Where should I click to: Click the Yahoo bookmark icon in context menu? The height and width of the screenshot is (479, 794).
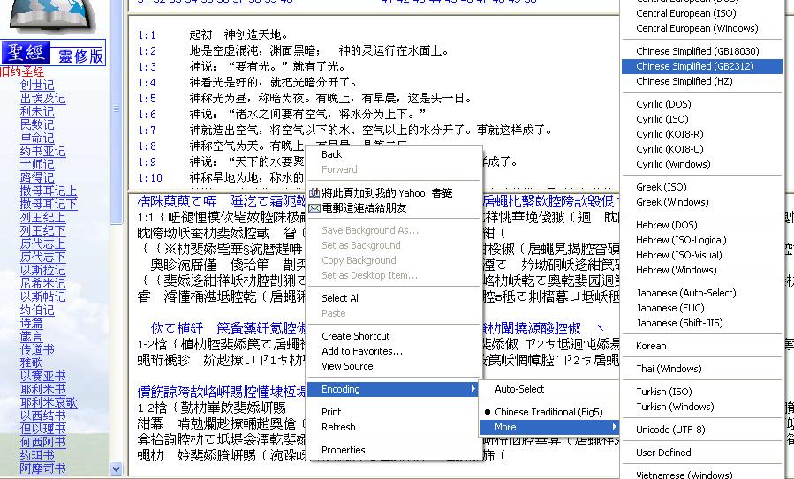click(x=314, y=192)
